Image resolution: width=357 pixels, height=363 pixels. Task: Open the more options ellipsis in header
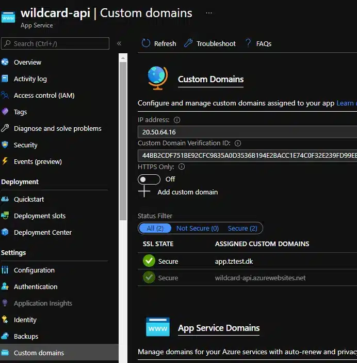(209, 13)
